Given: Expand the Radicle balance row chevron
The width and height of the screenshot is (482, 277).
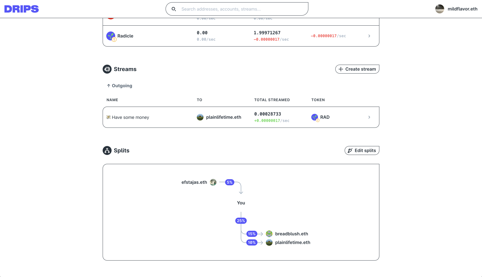Looking at the screenshot, I should pos(369,36).
